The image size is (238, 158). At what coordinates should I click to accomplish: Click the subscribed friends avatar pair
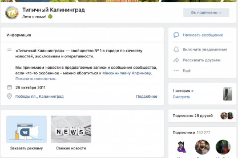coord(227,116)
